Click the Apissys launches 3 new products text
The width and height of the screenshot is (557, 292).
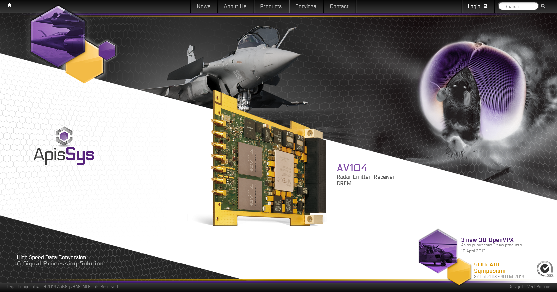click(x=491, y=245)
